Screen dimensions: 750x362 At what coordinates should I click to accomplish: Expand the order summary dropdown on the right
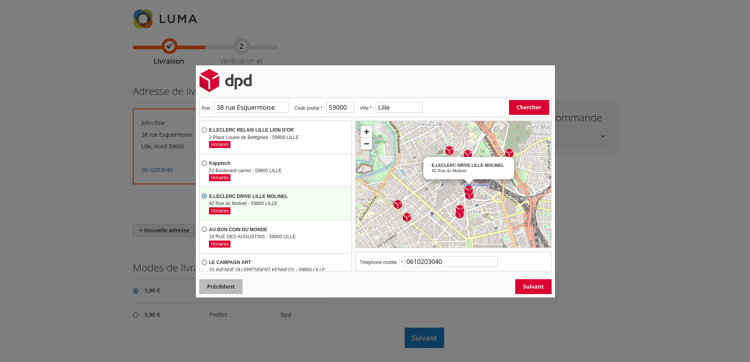click(603, 136)
